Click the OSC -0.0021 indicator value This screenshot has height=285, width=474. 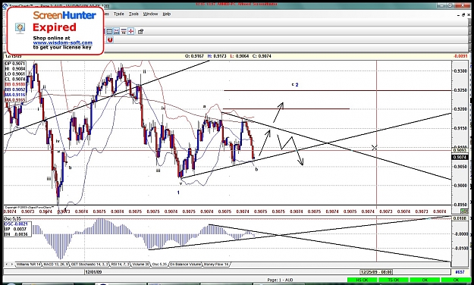click(17, 224)
